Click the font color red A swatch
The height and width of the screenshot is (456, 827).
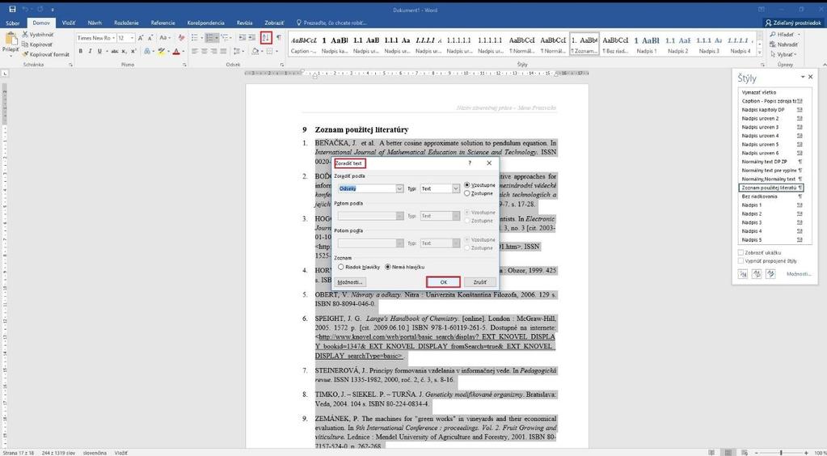[176, 51]
